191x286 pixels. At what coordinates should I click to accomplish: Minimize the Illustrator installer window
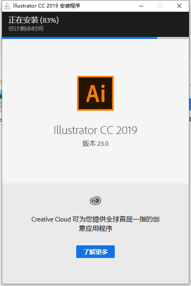(141, 6)
